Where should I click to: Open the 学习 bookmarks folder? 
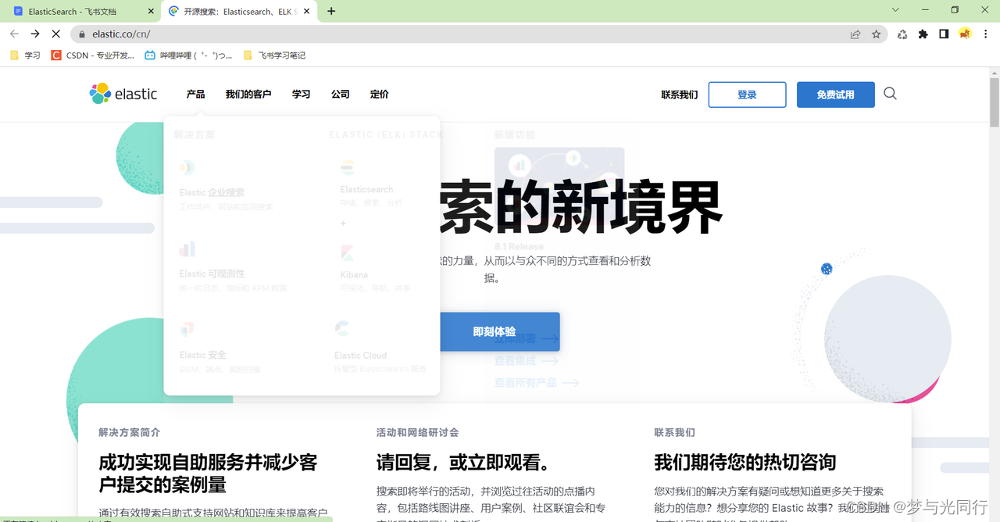[24, 55]
